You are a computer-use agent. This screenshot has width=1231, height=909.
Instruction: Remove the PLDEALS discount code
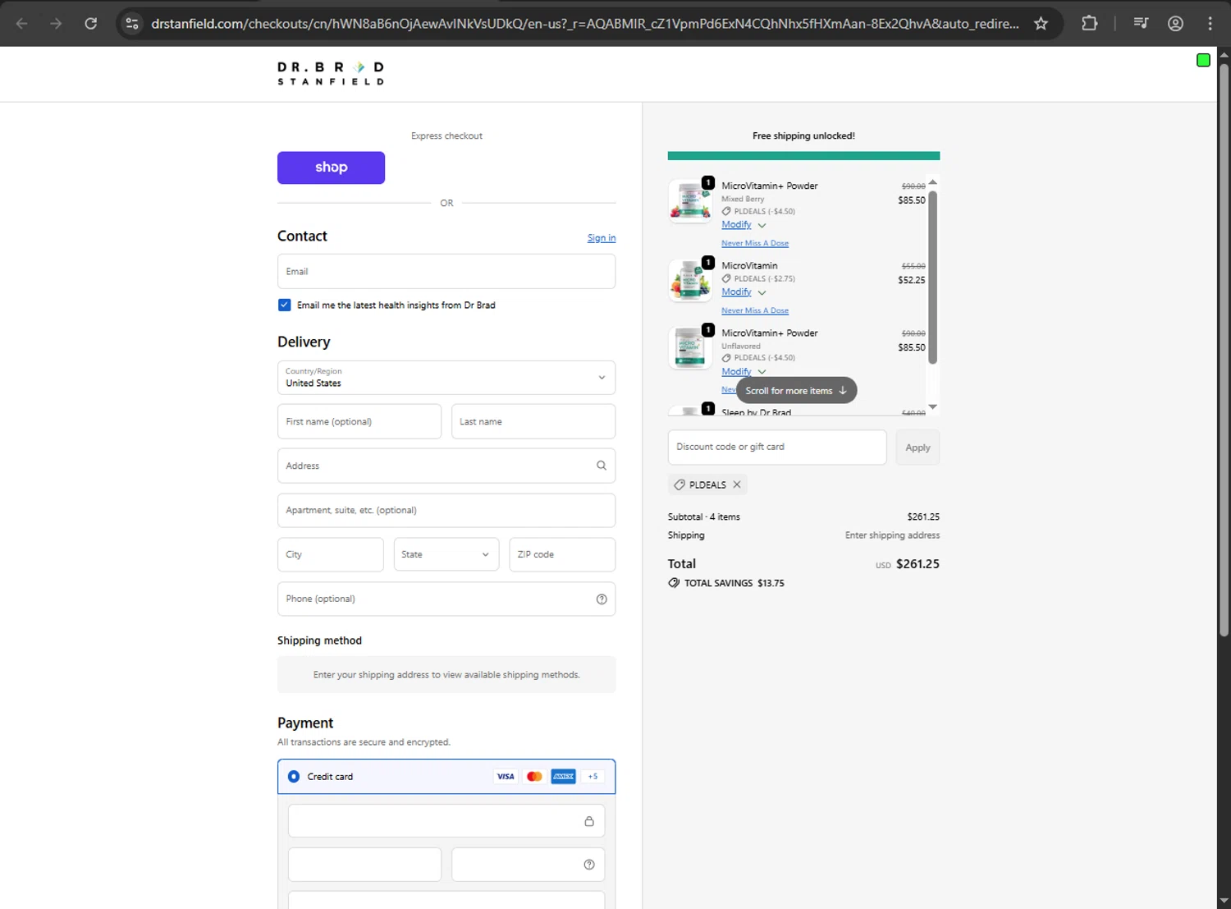[737, 484]
